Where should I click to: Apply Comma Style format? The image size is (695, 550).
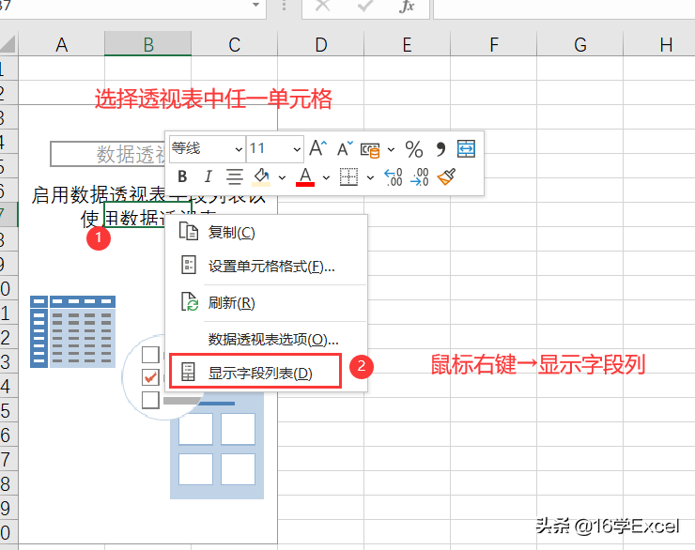click(x=440, y=149)
